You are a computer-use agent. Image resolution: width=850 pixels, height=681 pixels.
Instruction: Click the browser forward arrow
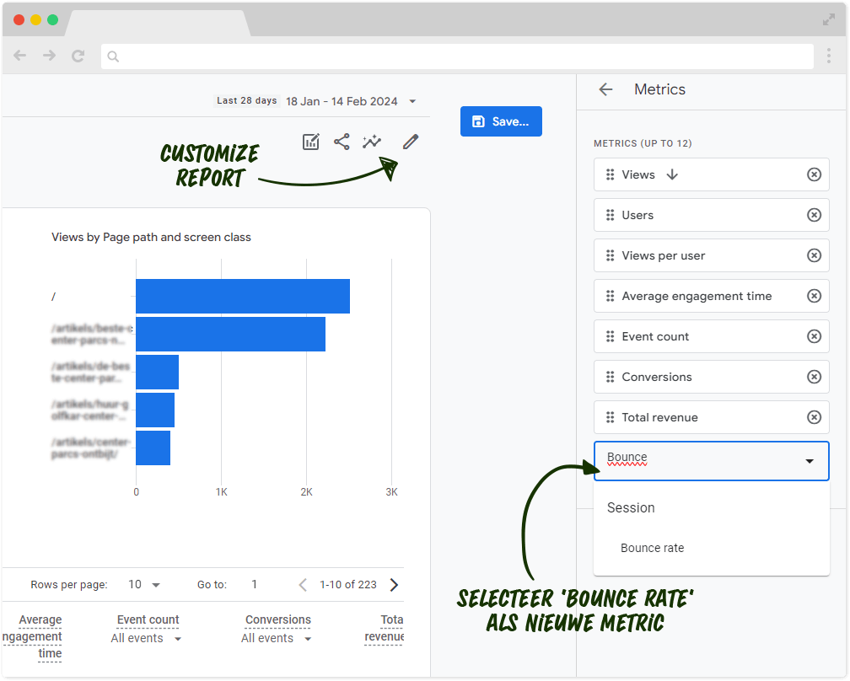point(49,56)
